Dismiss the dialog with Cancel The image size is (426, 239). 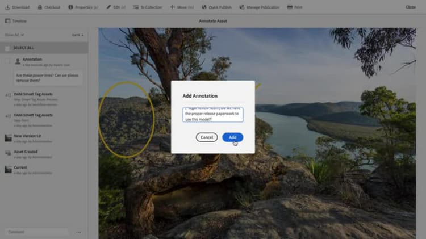(x=207, y=137)
